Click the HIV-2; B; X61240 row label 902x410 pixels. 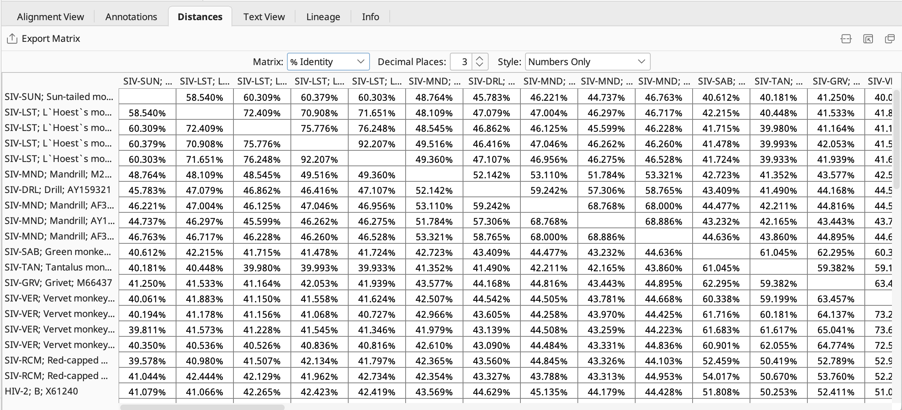[x=41, y=391]
